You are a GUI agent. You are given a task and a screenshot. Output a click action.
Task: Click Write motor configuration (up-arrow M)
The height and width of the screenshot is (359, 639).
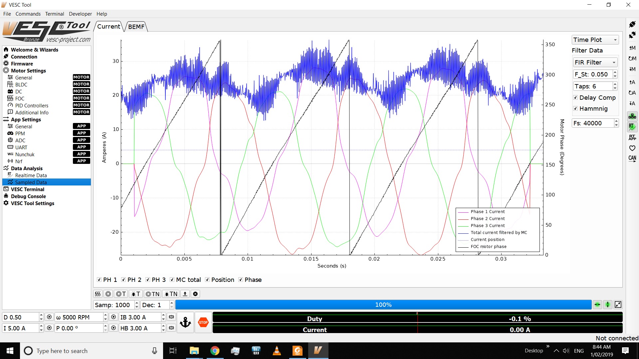point(632,48)
